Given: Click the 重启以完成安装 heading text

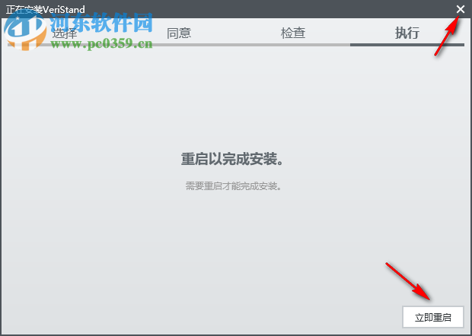Looking at the screenshot, I should 232,159.
